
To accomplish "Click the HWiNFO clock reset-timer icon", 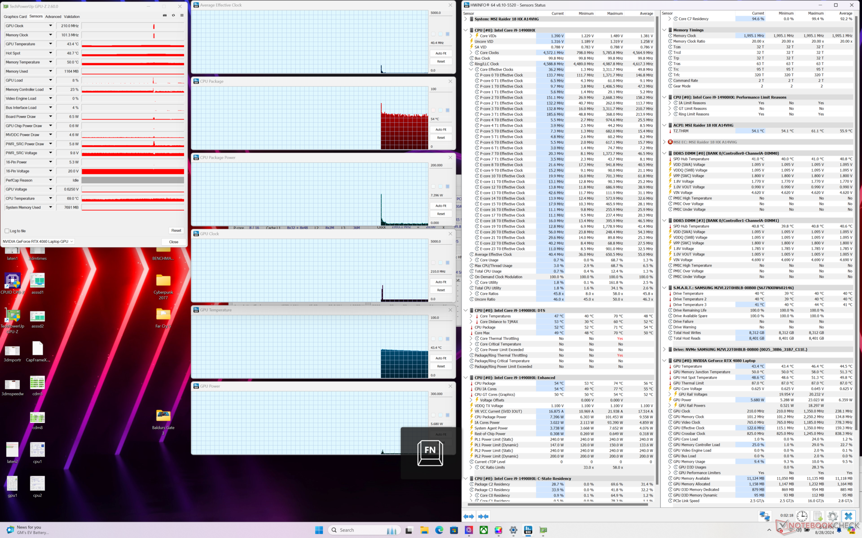I will (x=802, y=516).
